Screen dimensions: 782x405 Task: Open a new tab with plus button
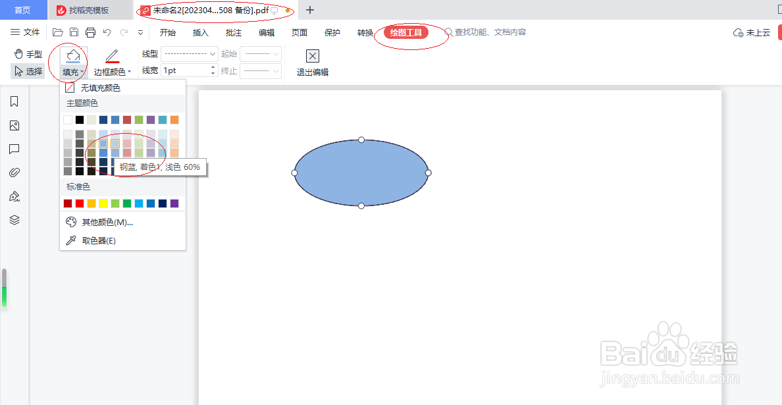310,10
